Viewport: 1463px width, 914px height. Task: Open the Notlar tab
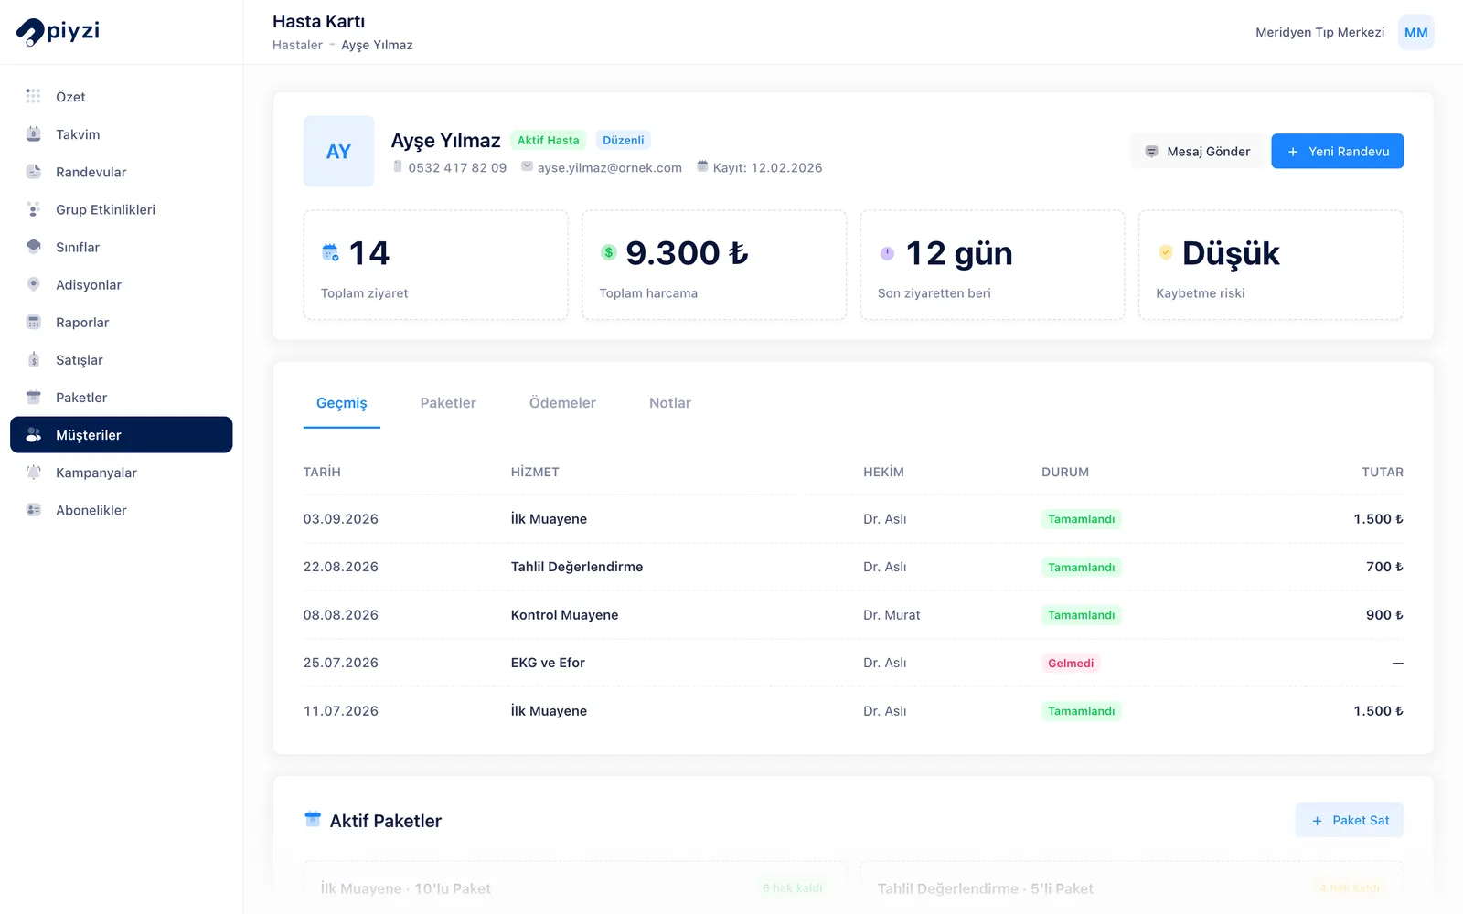click(670, 403)
